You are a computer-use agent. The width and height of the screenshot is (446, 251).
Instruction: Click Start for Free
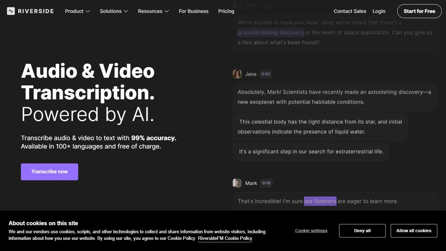tap(419, 11)
